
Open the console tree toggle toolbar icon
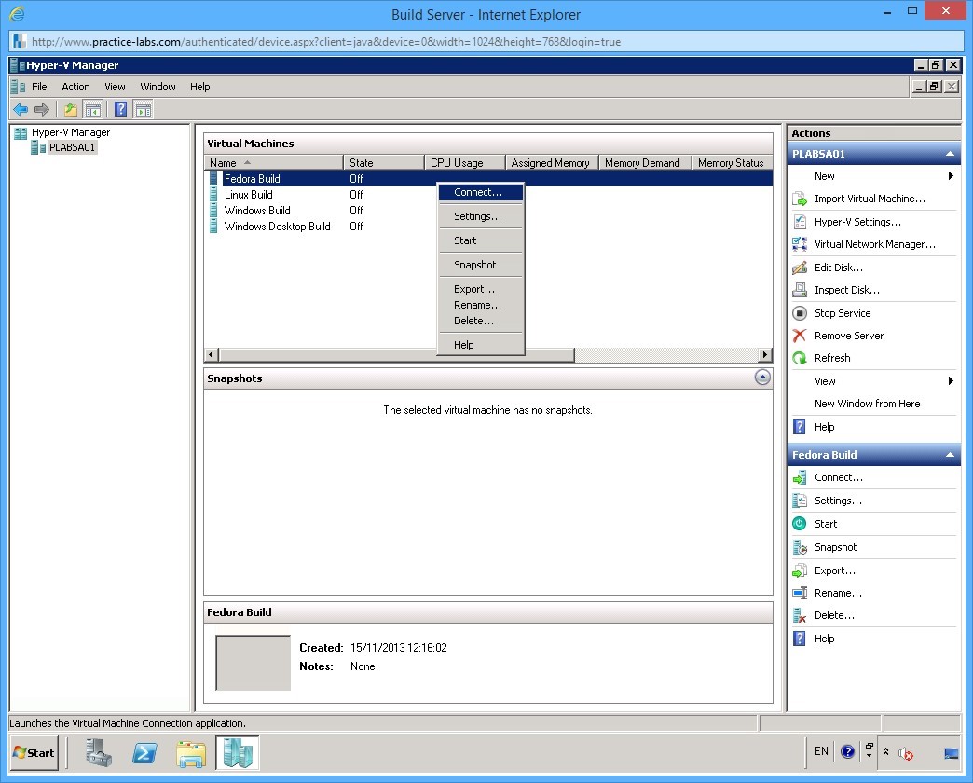(x=94, y=109)
